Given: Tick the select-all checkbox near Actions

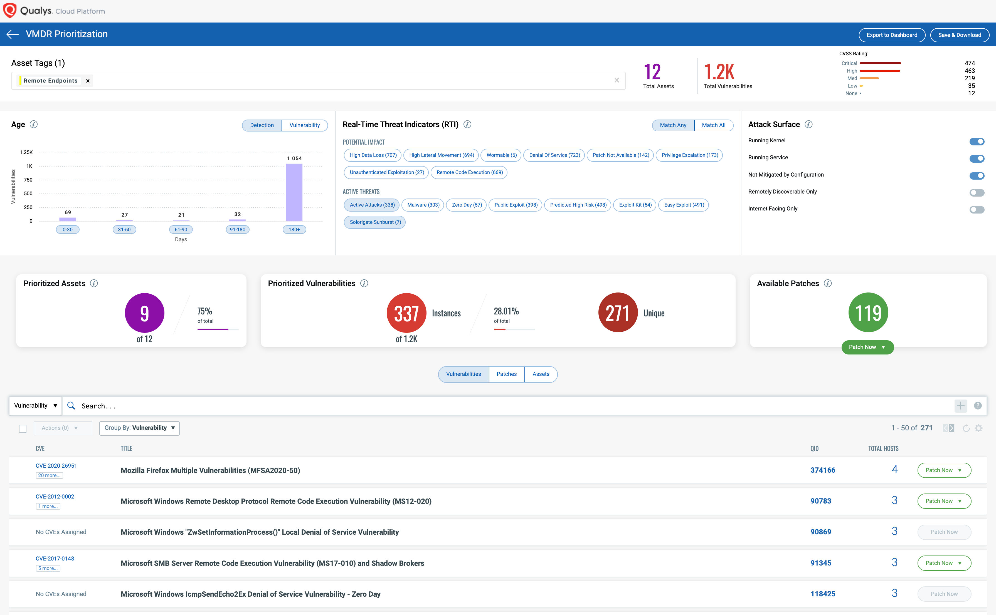Looking at the screenshot, I should click(x=23, y=429).
